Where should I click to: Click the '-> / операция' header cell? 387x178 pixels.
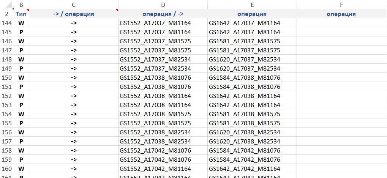pos(74,14)
